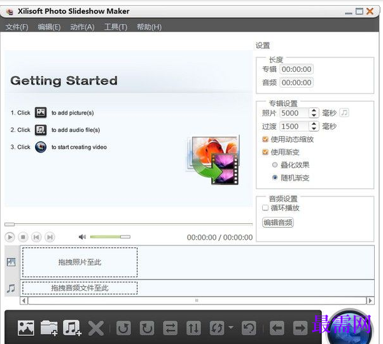Flip vertically with the toolbar icon

[193, 328]
